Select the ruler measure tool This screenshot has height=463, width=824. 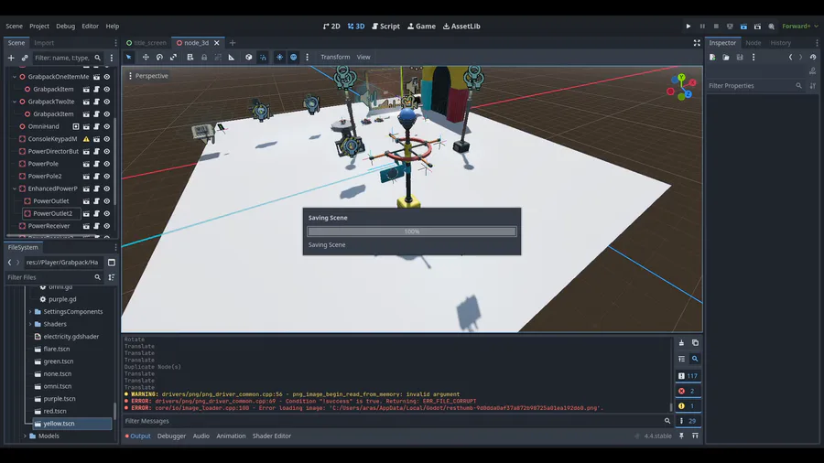232,58
